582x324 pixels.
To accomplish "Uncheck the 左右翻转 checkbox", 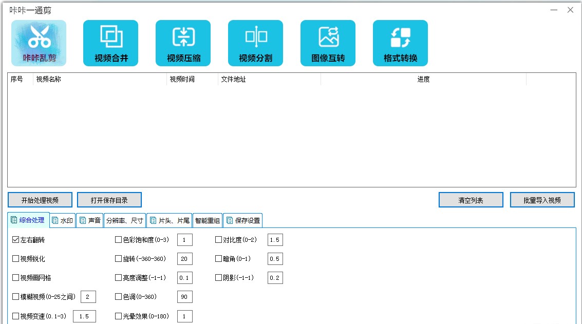I will tap(16, 240).
